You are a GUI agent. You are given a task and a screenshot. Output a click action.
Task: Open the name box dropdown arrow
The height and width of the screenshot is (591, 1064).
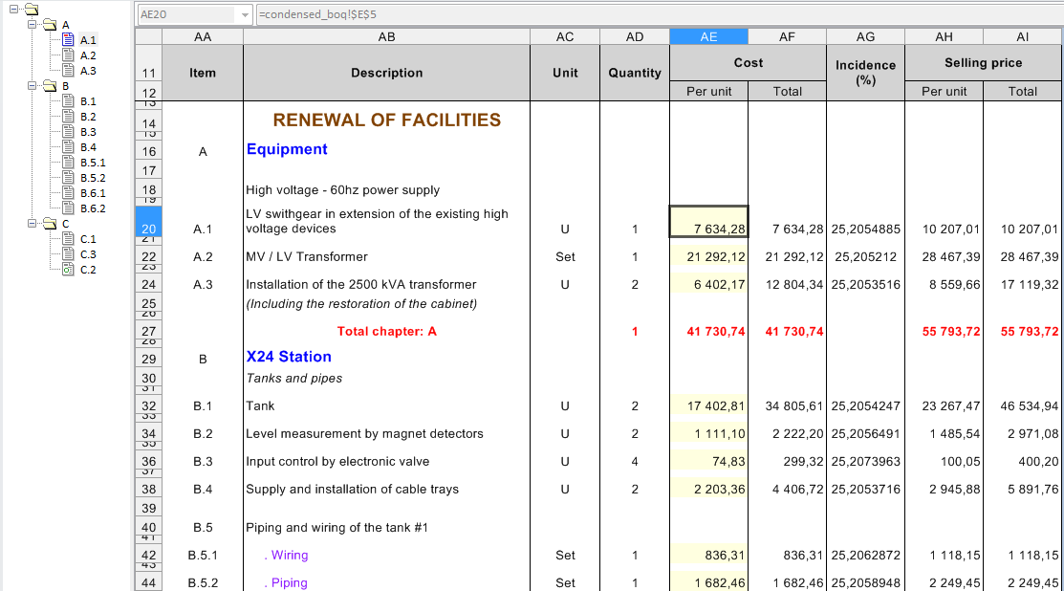point(246,15)
